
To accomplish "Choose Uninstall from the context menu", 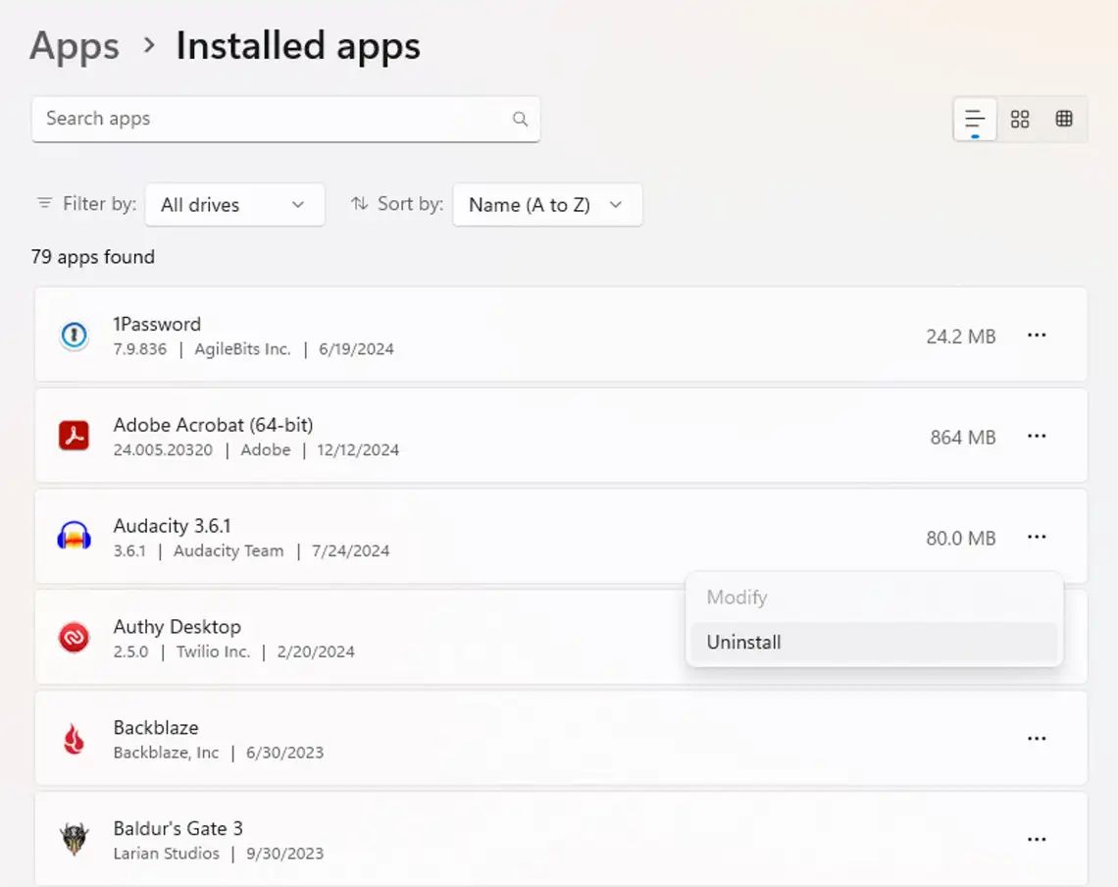I will click(743, 643).
